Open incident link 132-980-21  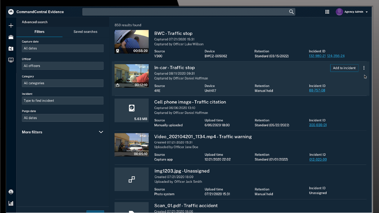click(x=317, y=56)
